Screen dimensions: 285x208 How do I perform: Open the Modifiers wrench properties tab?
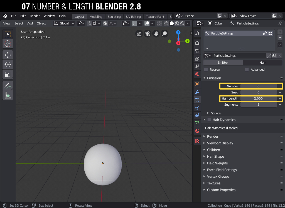point(197,92)
